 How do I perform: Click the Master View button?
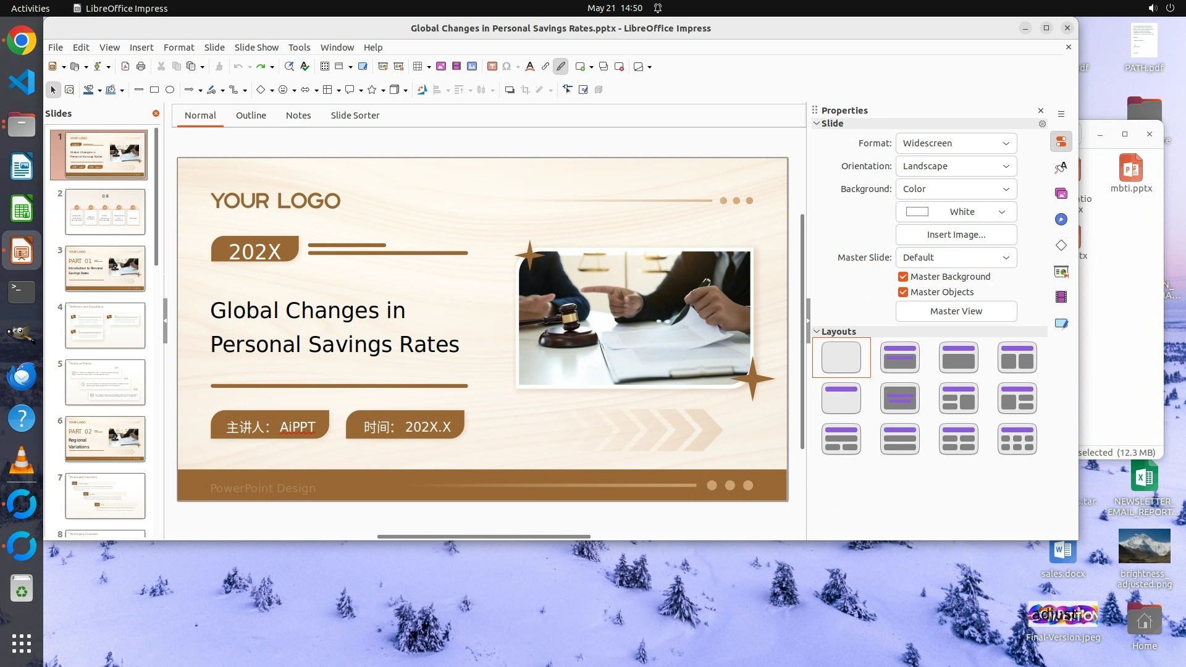click(x=956, y=311)
